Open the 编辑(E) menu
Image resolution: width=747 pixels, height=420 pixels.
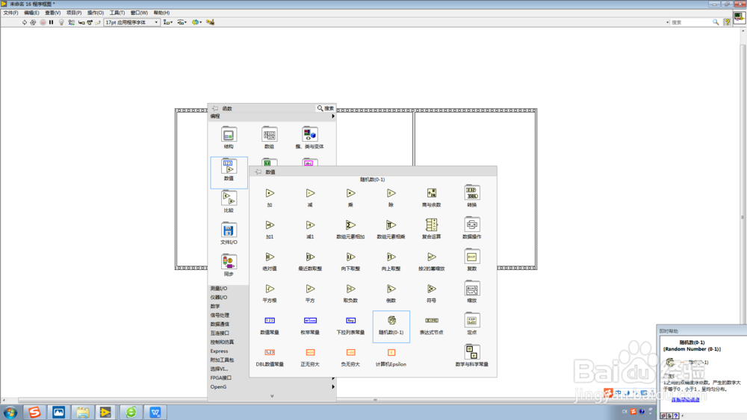point(31,13)
